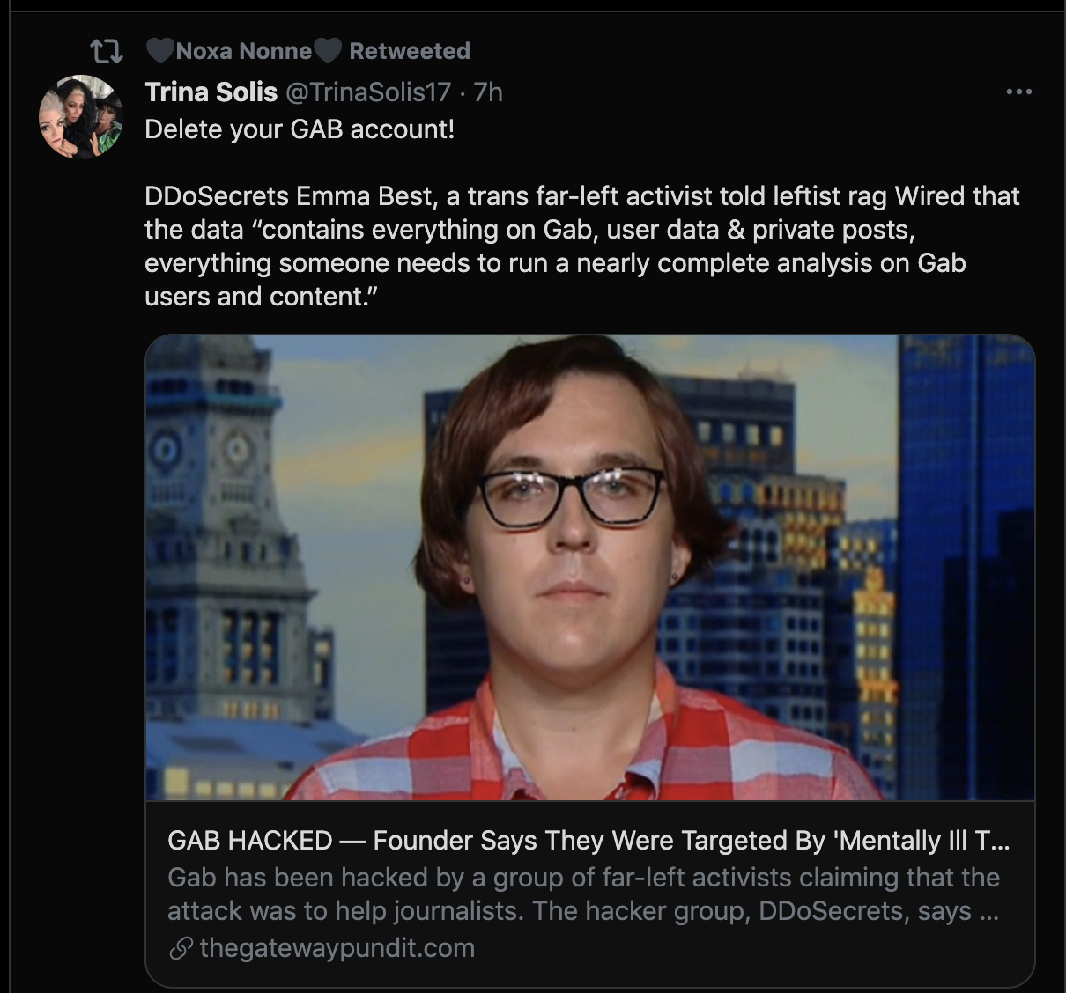The width and height of the screenshot is (1066, 993).
Task: Click the chain link icon beside thegatewaypundit.com
Action: click(181, 948)
